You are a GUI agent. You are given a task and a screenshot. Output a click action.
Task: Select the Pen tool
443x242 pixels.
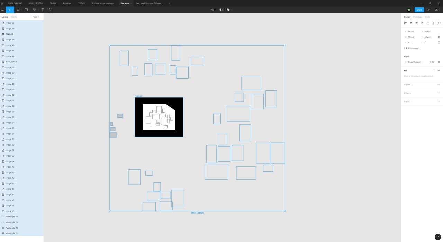pos(34,10)
